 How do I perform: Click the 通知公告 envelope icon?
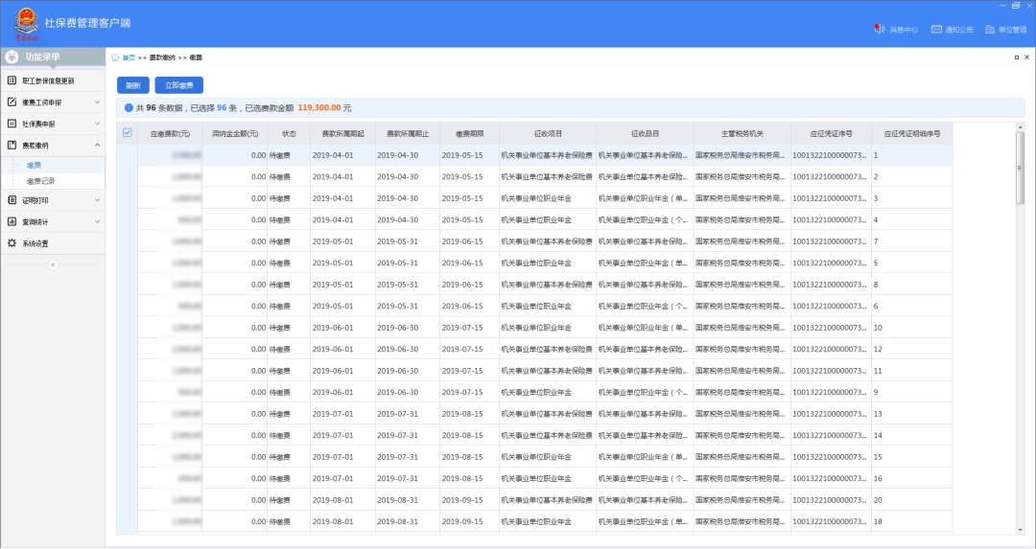[x=936, y=30]
